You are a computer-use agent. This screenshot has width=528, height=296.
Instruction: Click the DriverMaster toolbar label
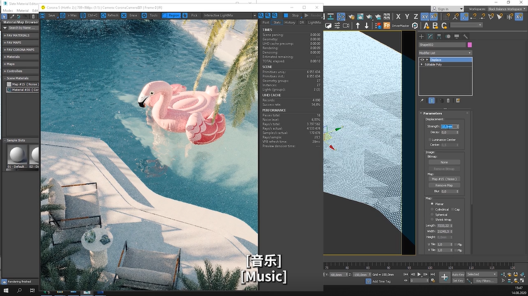(x=400, y=26)
